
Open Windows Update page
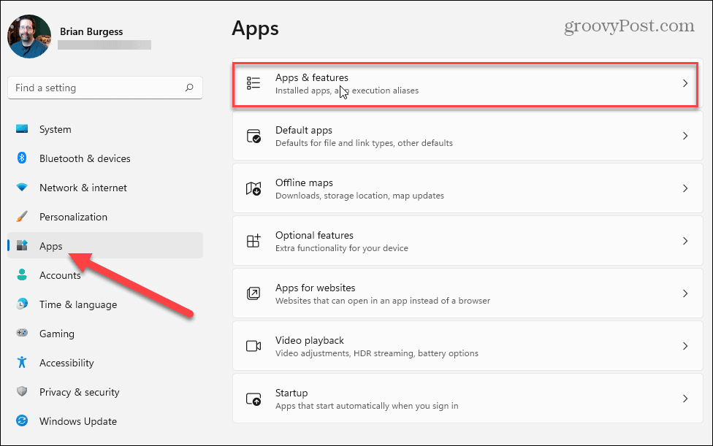[x=105, y=420]
